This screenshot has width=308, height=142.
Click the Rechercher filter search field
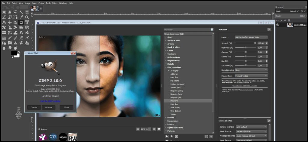(x=187, y=30)
